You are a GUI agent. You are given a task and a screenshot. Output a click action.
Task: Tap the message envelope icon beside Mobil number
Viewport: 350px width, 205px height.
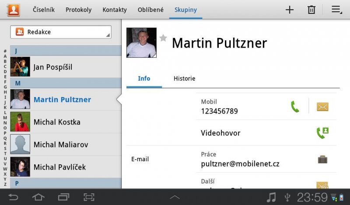point(322,107)
